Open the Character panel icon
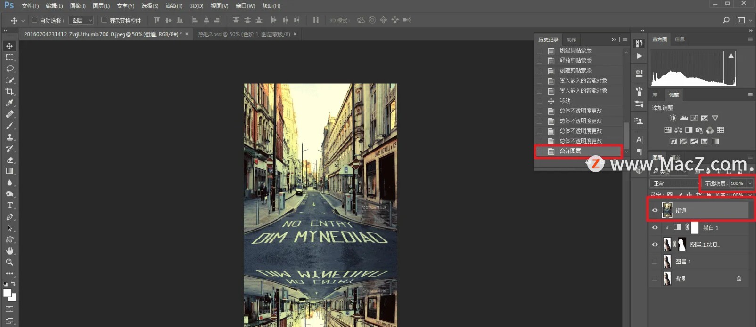Image resolution: width=756 pixels, height=327 pixels. (x=639, y=140)
